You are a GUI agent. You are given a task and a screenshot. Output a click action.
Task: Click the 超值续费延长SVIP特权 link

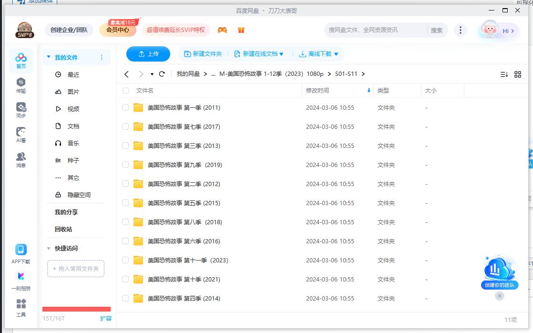(176, 30)
